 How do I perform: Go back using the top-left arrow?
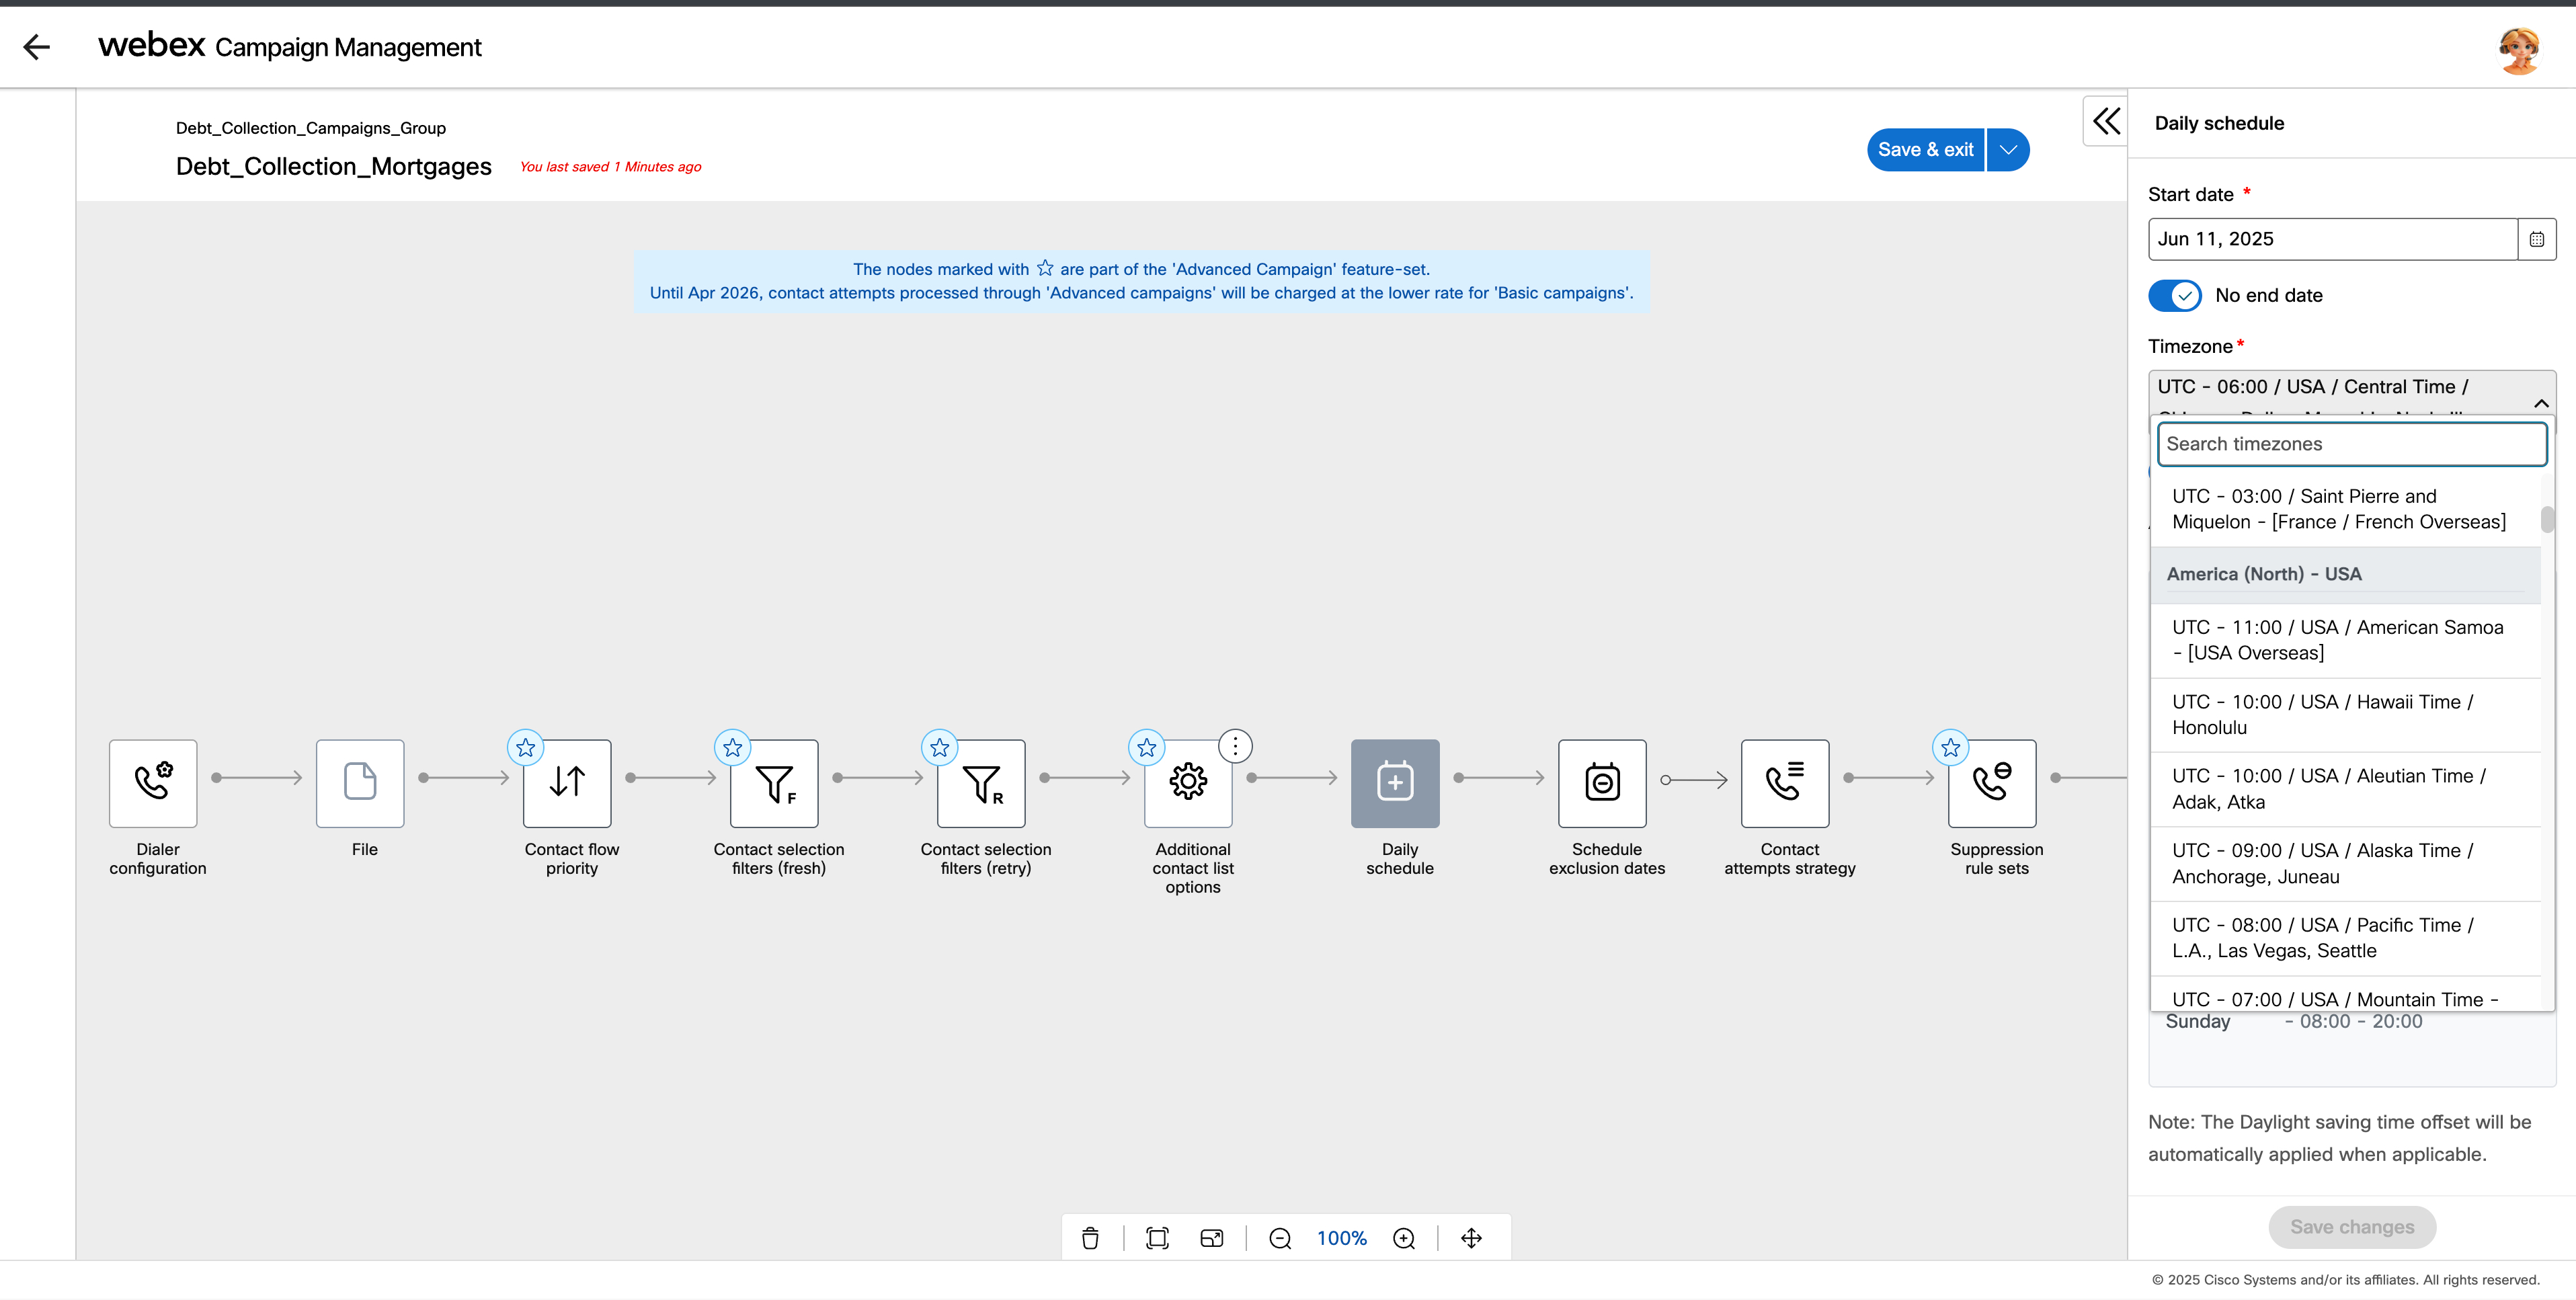pyautogui.click(x=37, y=47)
